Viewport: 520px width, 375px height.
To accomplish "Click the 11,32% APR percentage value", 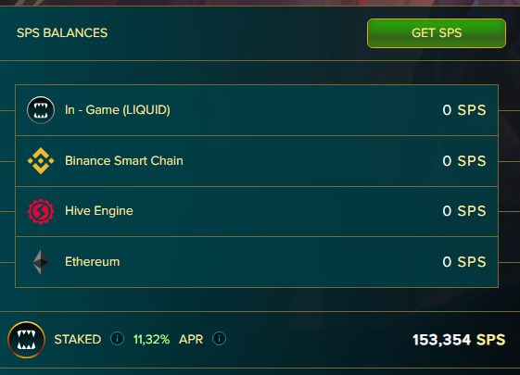I will pyautogui.click(x=151, y=340).
